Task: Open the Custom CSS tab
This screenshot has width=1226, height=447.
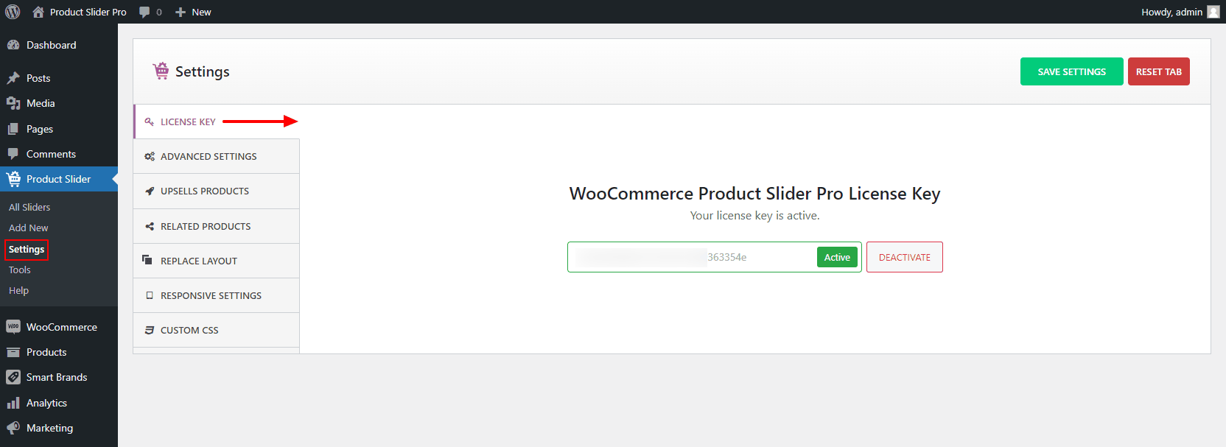Action: click(x=189, y=330)
